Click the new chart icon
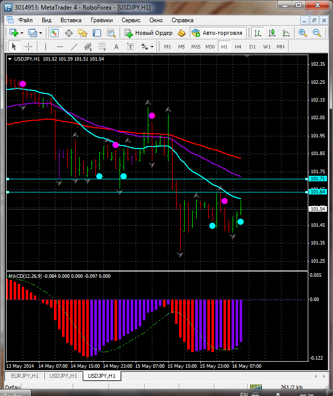Image resolution: width=333 pixels, height=396 pixels. coord(14,33)
